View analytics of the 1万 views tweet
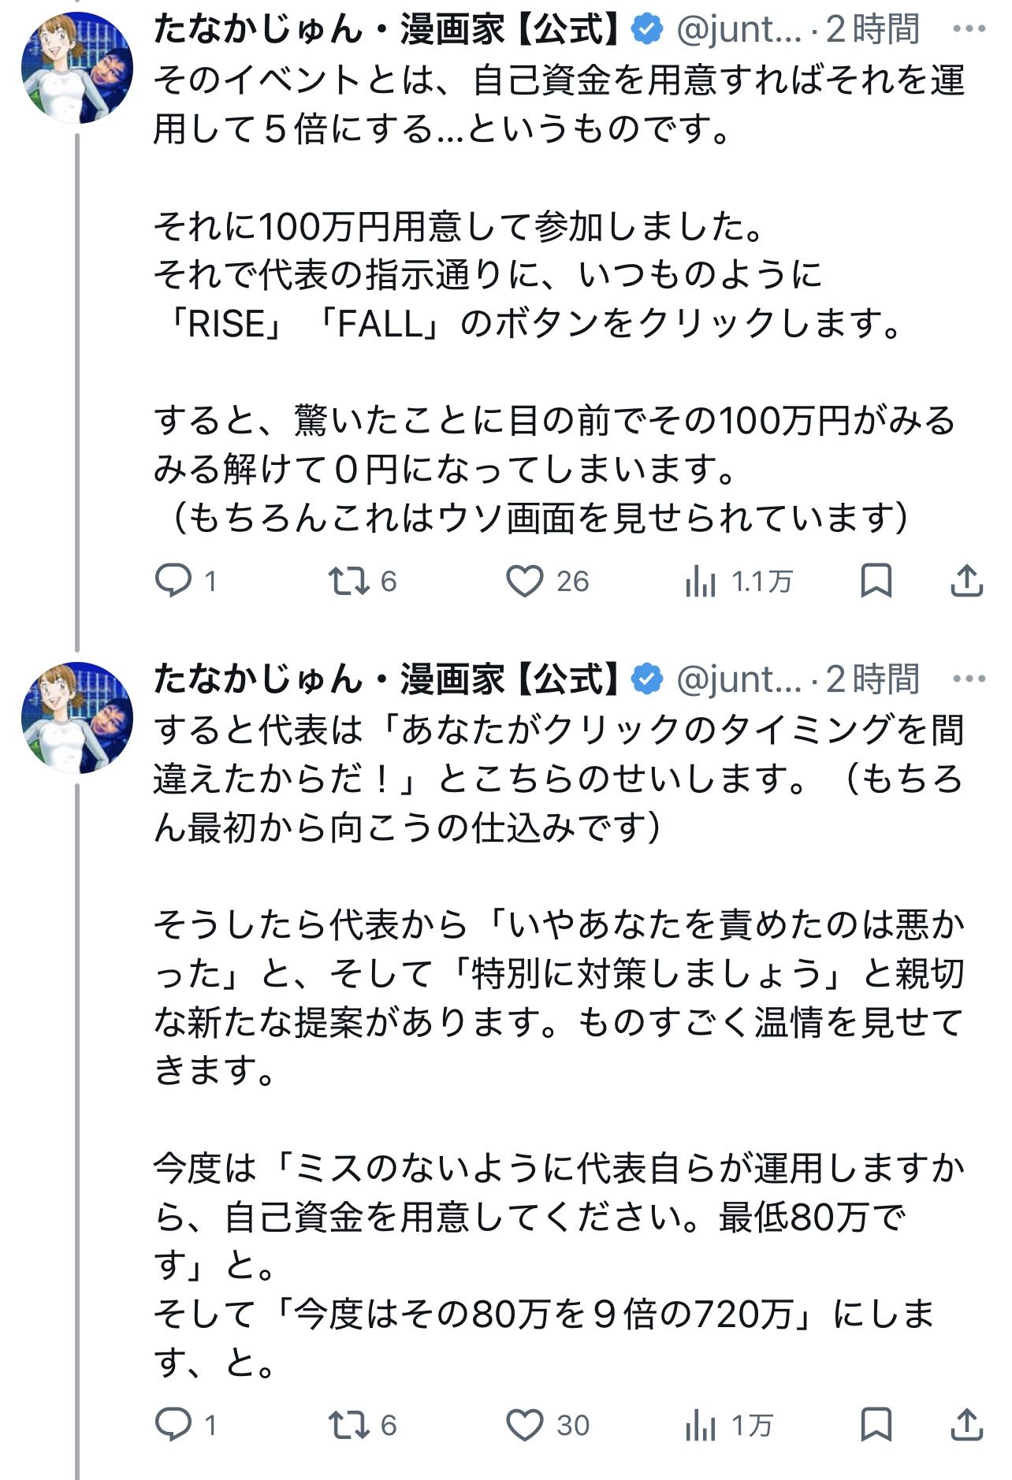The image size is (1012, 1480). point(701,1425)
